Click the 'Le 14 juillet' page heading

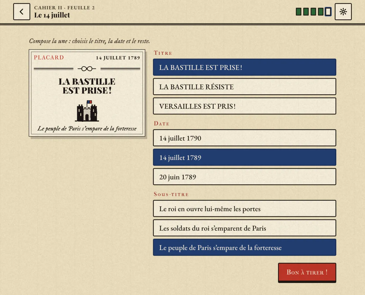(x=52, y=15)
